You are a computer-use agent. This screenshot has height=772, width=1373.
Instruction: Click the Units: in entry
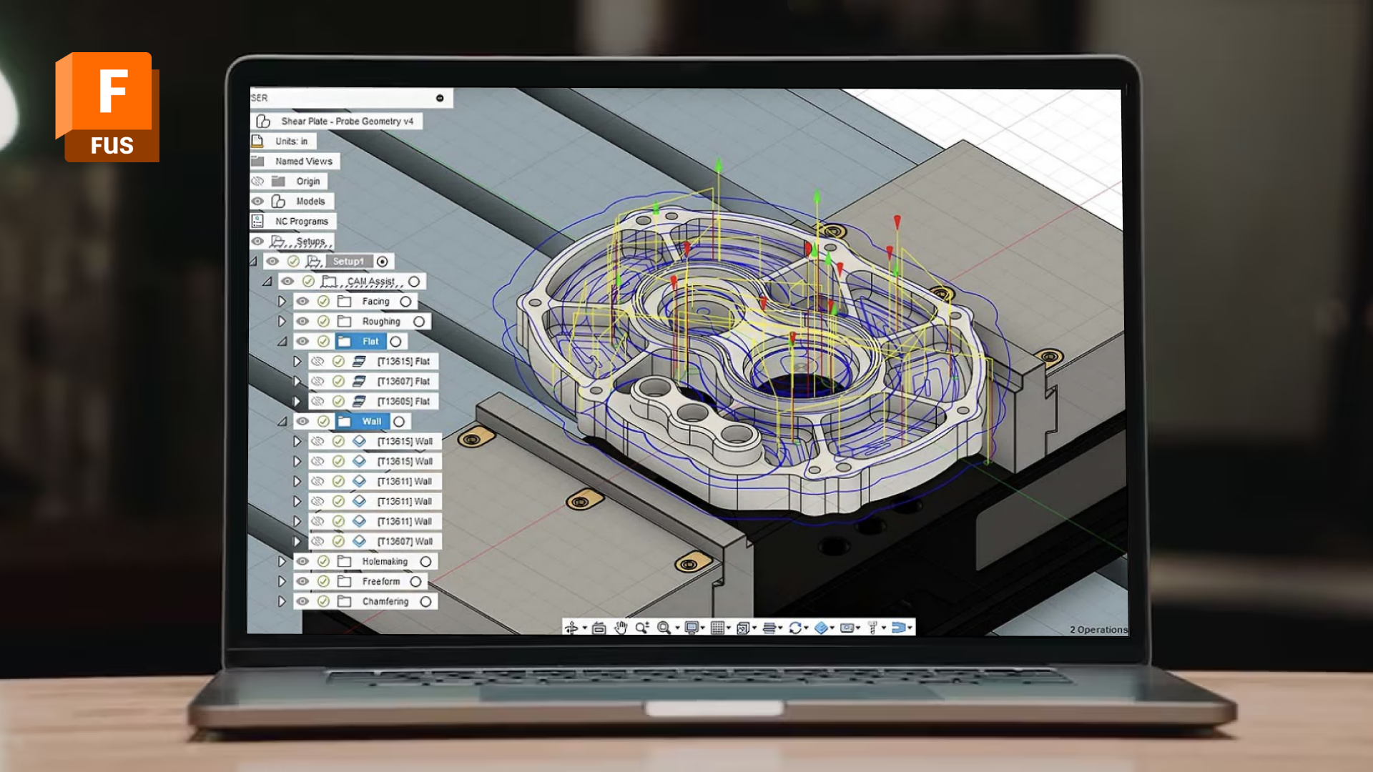pos(292,142)
